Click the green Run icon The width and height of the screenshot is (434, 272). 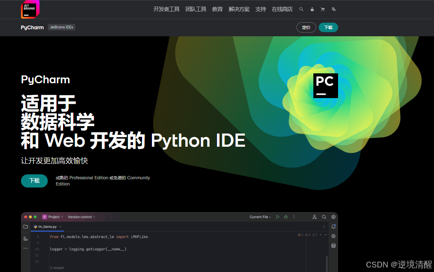click(x=278, y=217)
